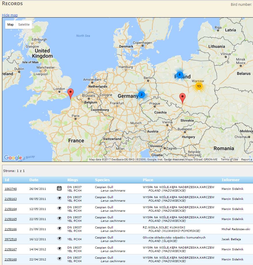Viewport: 253px width, 265px height.
Task: Open the blue cluster marker showing 2
Action: coord(141,94)
